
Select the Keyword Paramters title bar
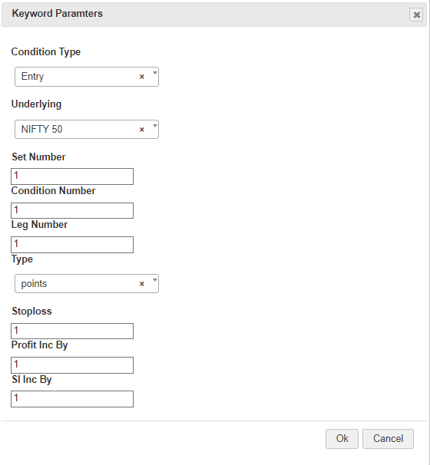coord(214,15)
